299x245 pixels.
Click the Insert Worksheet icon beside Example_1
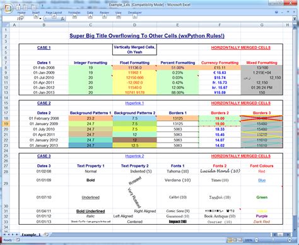[x=47, y=234]
